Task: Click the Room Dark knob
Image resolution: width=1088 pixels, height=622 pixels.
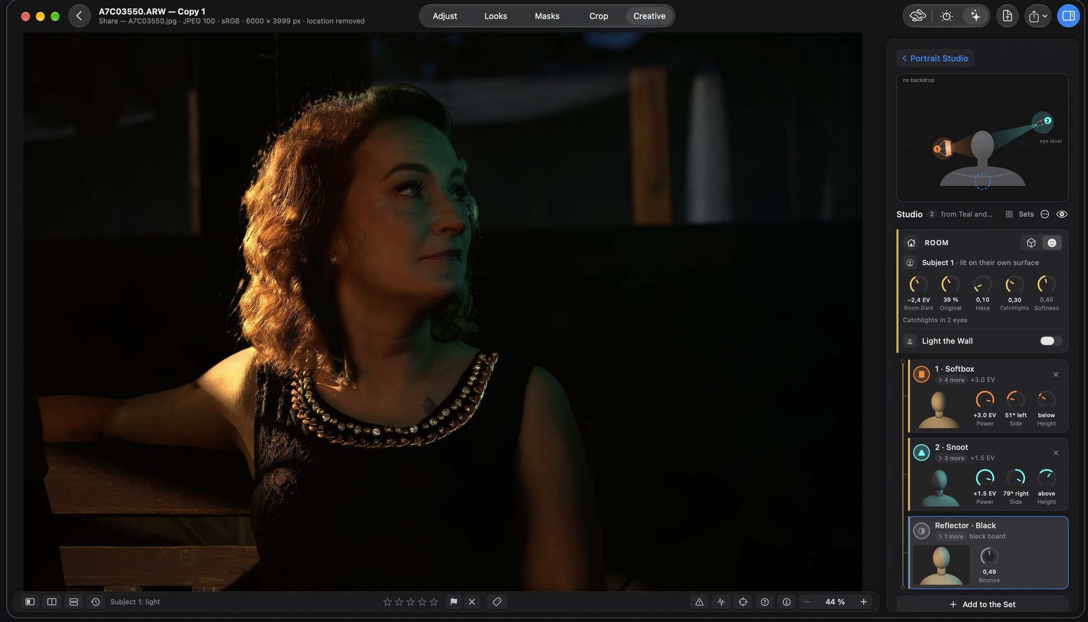Action: pyautogui.click(x=918, y=284)
